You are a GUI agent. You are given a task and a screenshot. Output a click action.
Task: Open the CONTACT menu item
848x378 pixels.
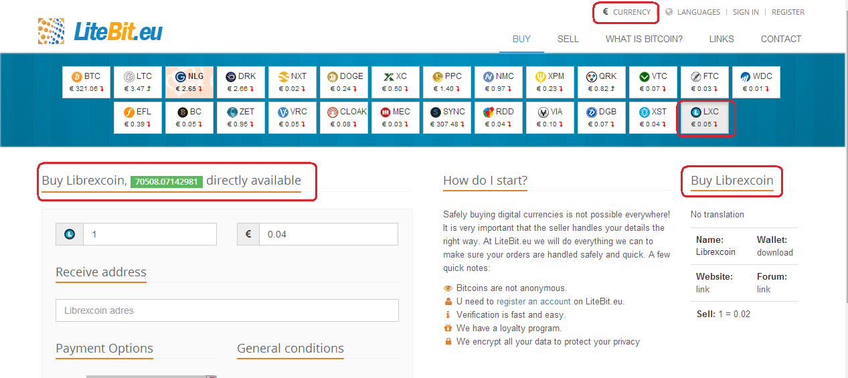[781, 39]
